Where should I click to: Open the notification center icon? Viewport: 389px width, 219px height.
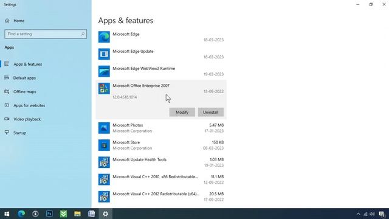point(382,214)
